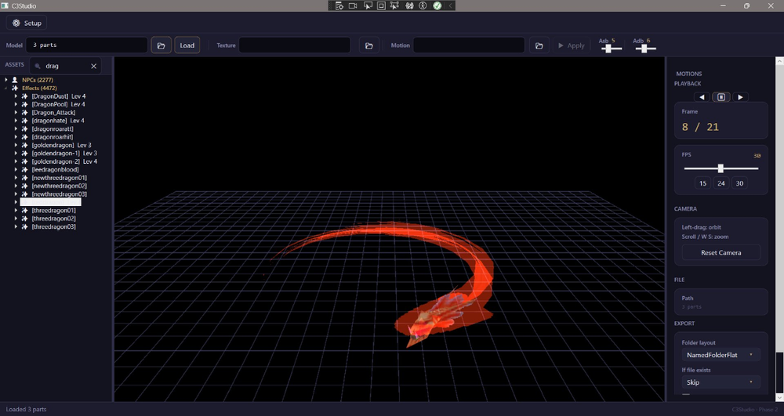784x416 pixels.
Task: Select the [goldendragon-1] Lev 3 effect
Action: (64, 154)
